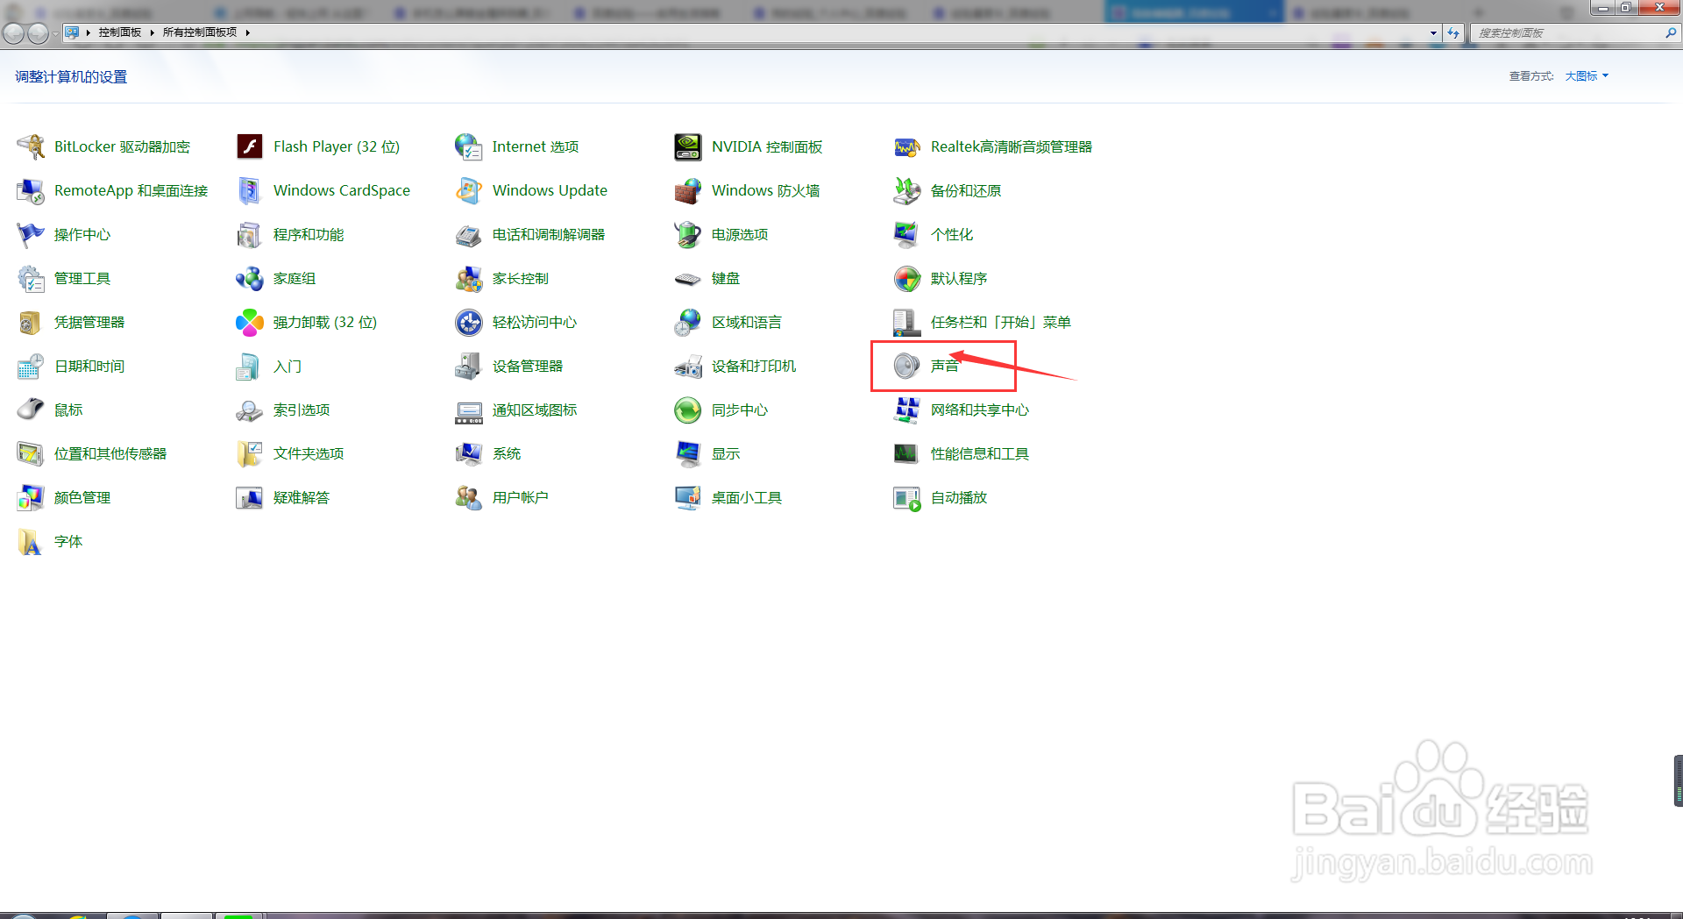Open the 程序和功能 icon
1683x919 pixels.
click(x=250, y=234)
